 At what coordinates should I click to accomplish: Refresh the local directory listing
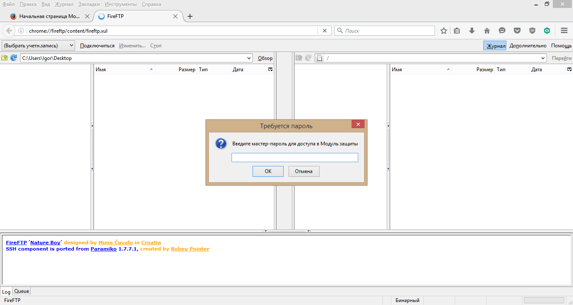[x=13, y=58]
